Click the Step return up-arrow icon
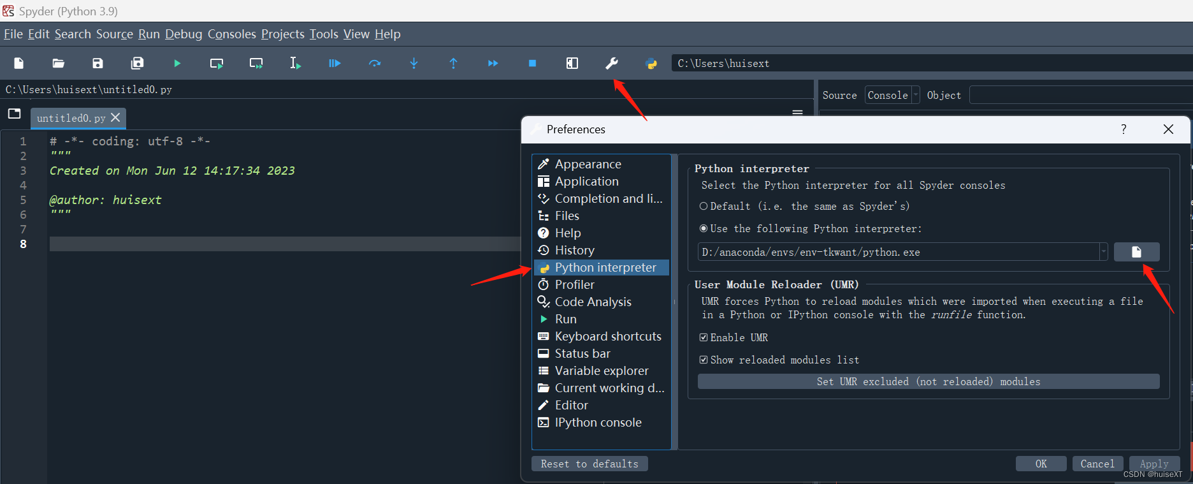Viewport: 1193px width, 484px height. click(x=453, y=63)
